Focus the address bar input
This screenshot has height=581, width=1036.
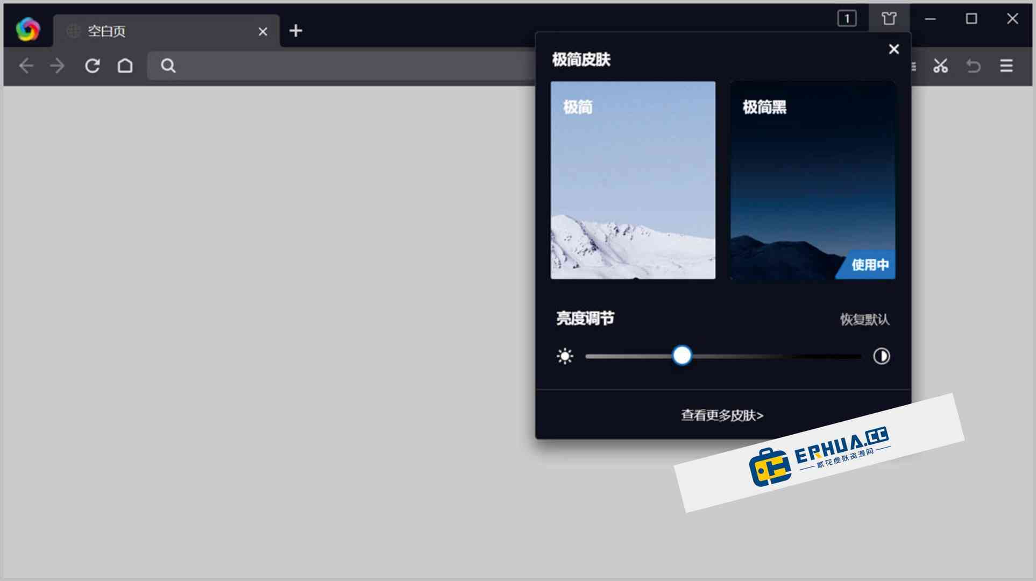coord(342,66)
